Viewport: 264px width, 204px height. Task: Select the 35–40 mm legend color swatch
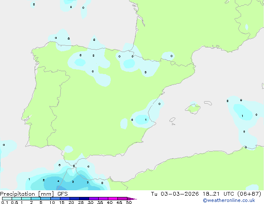click(x=103, y=199)
